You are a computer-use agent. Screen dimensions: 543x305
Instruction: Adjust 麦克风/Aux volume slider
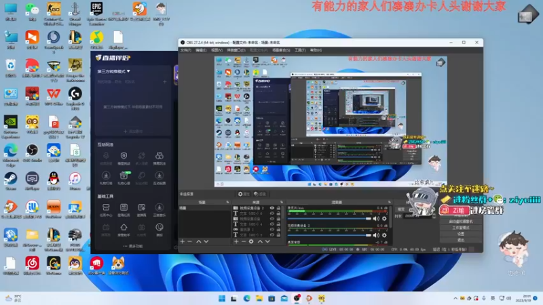(x=329, y=218)
